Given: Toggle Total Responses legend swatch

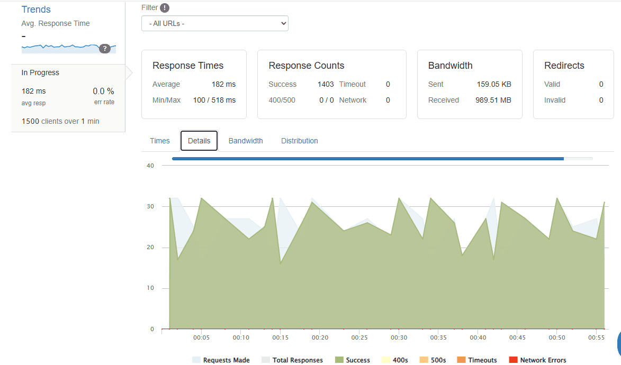Looking at the screenshot, I should (x=266, y=360).
